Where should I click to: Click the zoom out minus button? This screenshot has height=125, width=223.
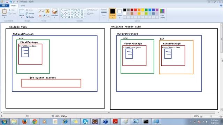click(201, 116)
